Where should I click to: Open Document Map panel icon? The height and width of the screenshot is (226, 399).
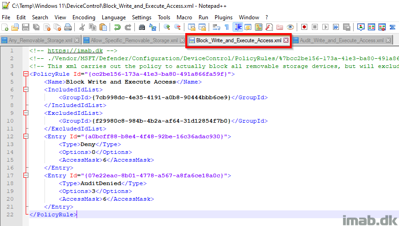click(x=259, y=27)
